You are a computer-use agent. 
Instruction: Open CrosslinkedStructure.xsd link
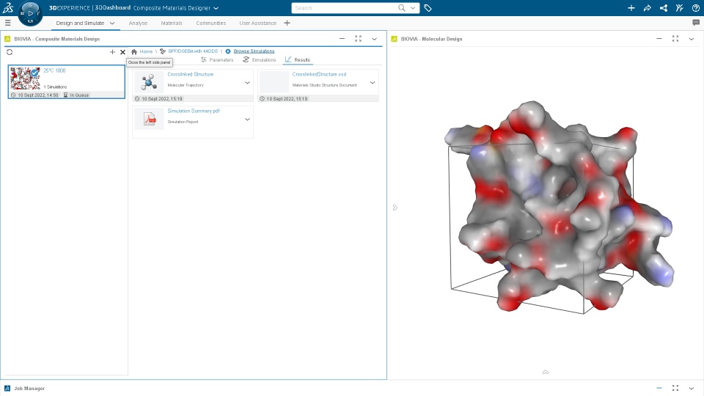(319, 74)
